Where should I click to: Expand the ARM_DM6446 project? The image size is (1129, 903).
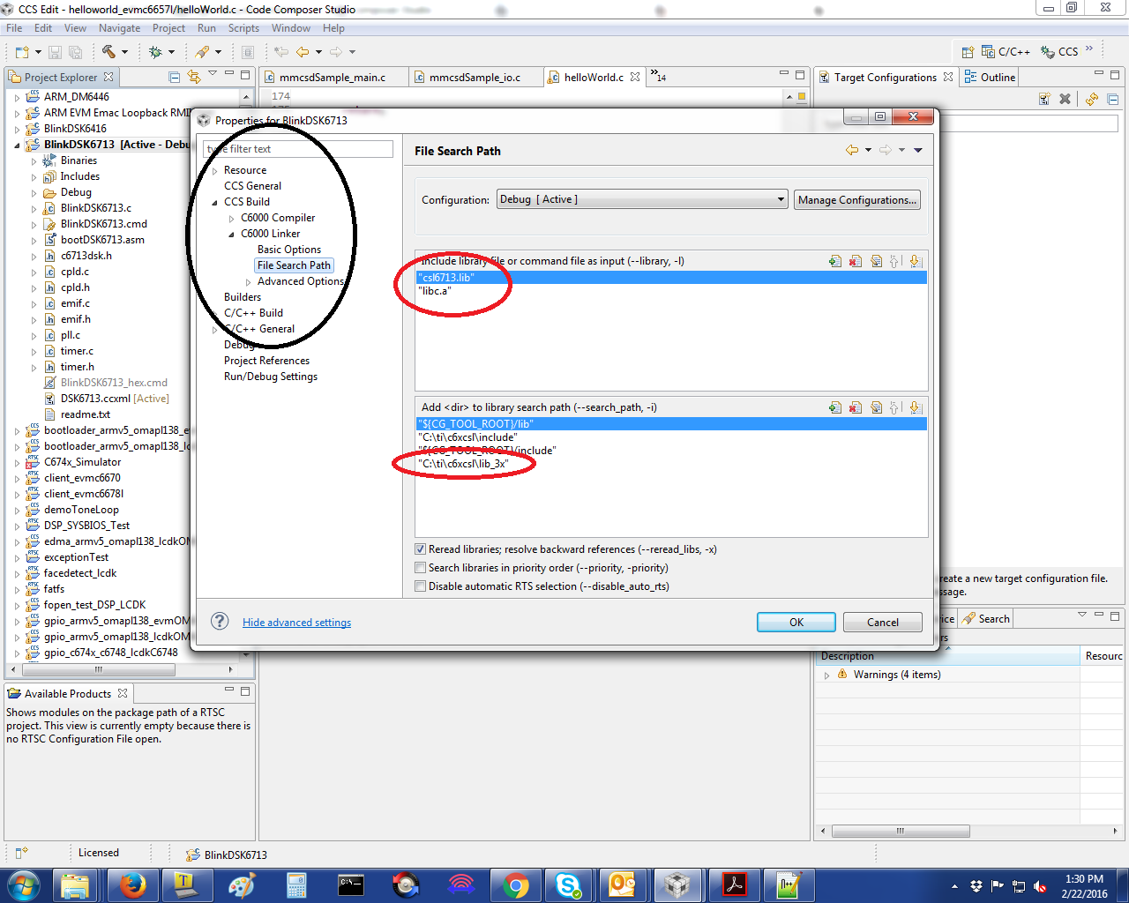tap(17, 97)
